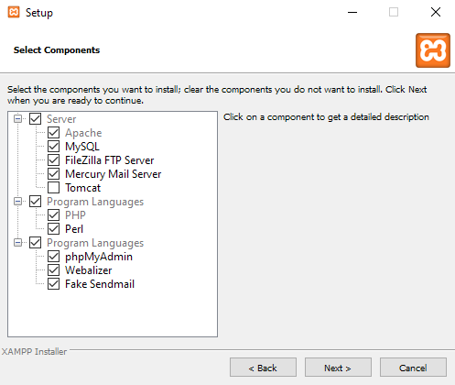Image resolution: width=455 pixels, height=385 pixels.
Task: Select Mercury Mail Server label
Action: 114,174
